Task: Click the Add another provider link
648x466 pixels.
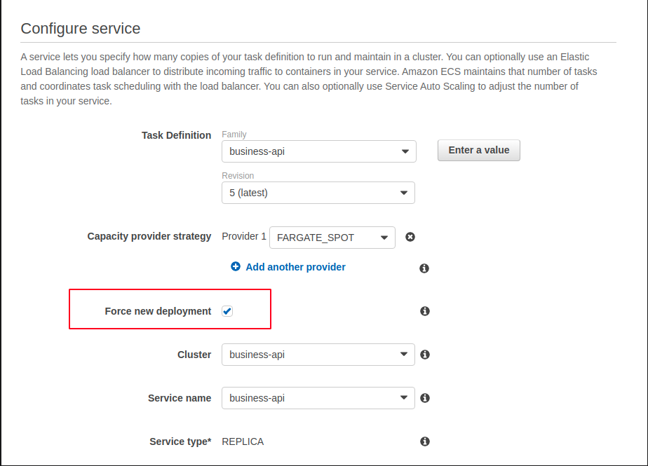Action: pyautogui.click(x=295, y=267)
